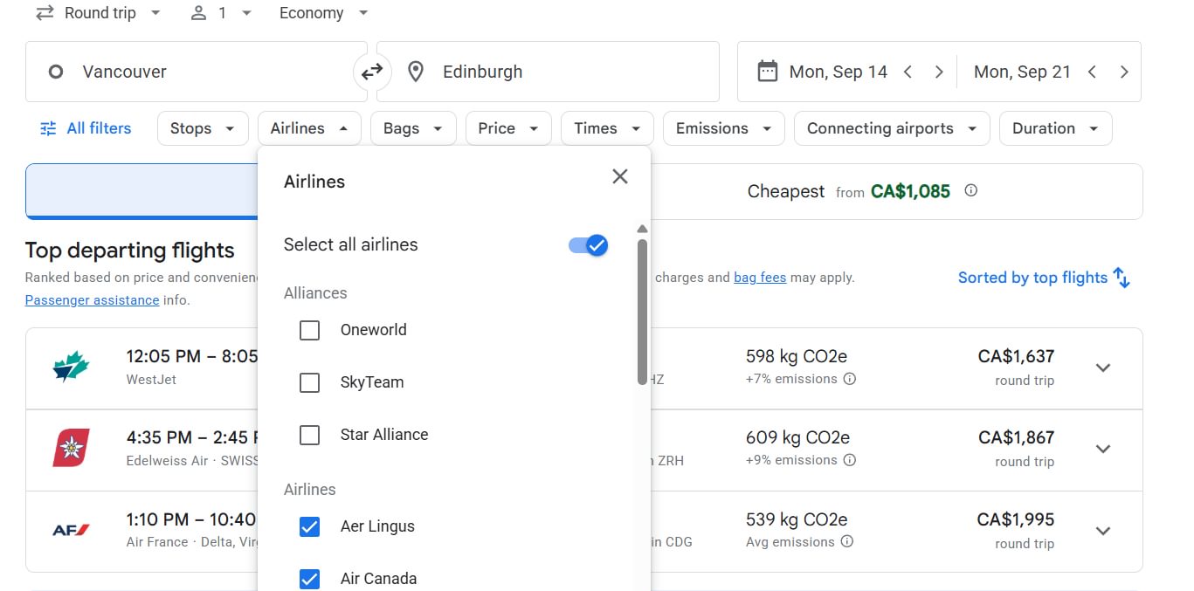The width and height of the screenshot is (1194, 591).
Task: Open the Stops filter dropdown
Action: pos(203,128)
